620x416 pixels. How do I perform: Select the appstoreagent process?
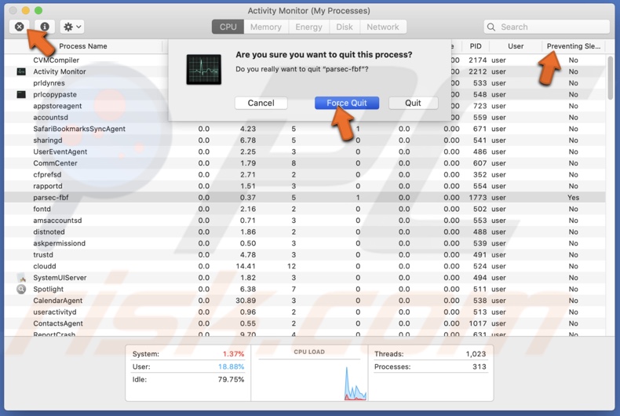57,106
